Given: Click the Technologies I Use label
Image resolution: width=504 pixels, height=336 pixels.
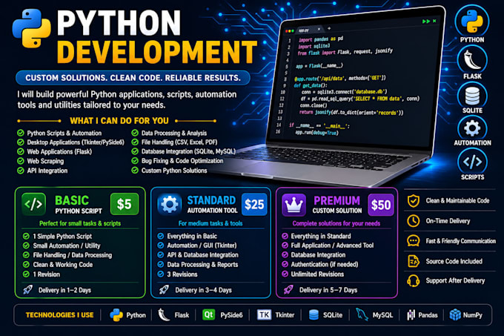Looking at the screenshot, I should [59, 314].
